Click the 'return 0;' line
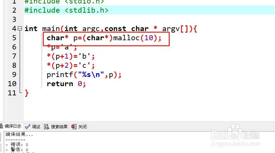275x153 pixels. click(66, 84)
